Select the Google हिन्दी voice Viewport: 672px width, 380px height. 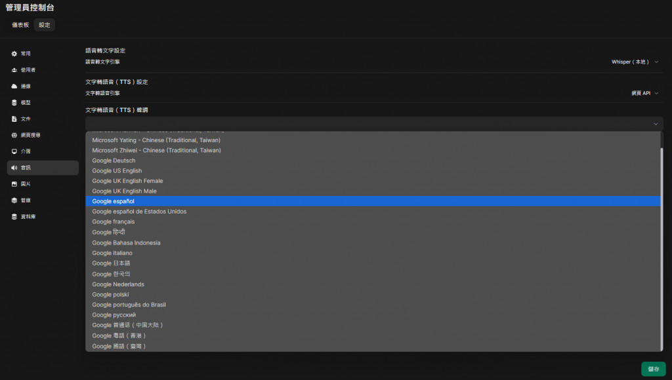[373, 232]
